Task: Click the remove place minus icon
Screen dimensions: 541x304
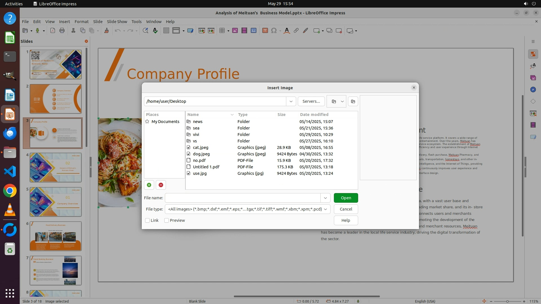Action: tap(161, 185)
